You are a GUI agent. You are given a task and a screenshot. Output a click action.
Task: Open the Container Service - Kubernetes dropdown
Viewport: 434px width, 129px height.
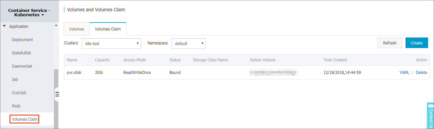(x=29, y=13)
